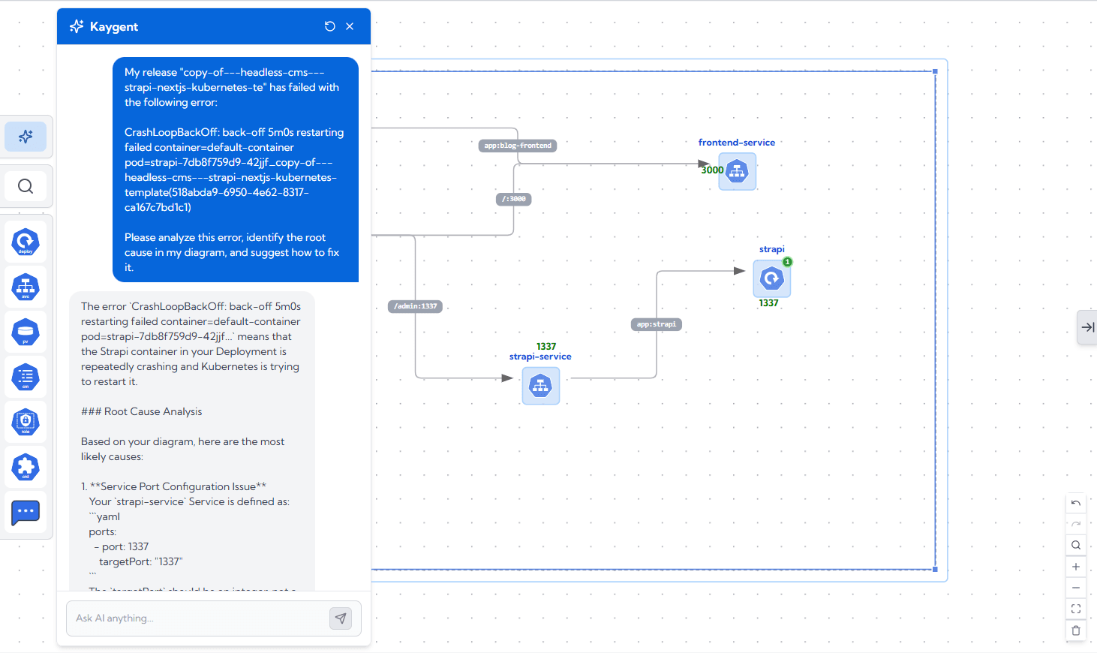Screen dimensions: 1097x653
Task: Zoom in on the diagram canvas
Action: pos(1076,567)
